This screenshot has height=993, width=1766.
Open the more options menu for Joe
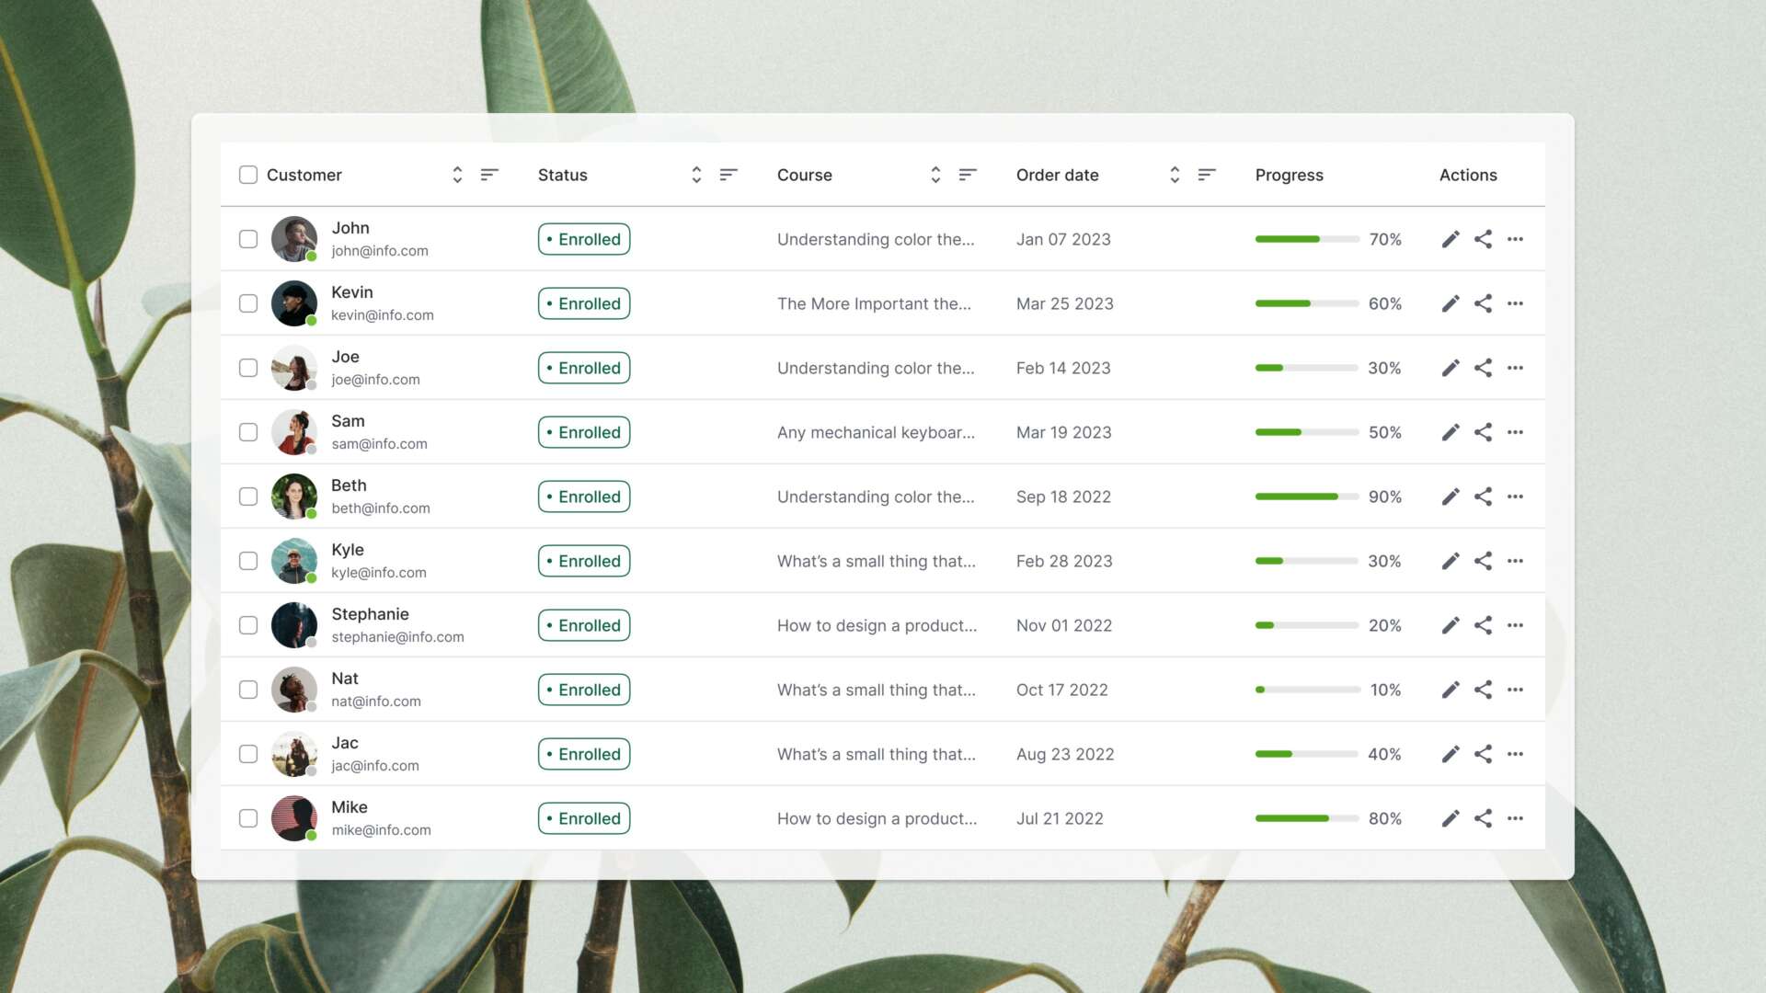[1515, 368]
